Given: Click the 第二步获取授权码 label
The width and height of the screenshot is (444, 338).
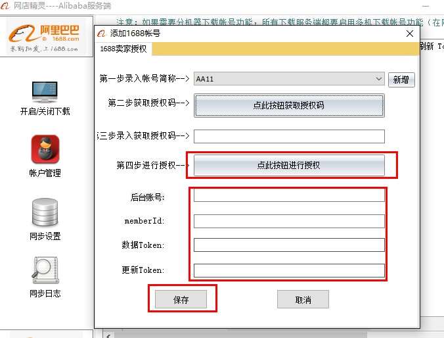Looking at the screenshot, I should click(x=148, y=103).
